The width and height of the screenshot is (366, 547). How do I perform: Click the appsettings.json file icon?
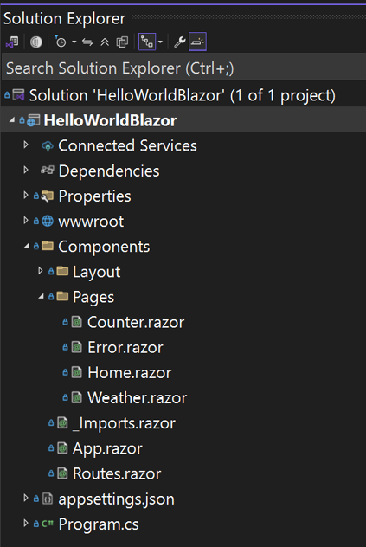48,499
